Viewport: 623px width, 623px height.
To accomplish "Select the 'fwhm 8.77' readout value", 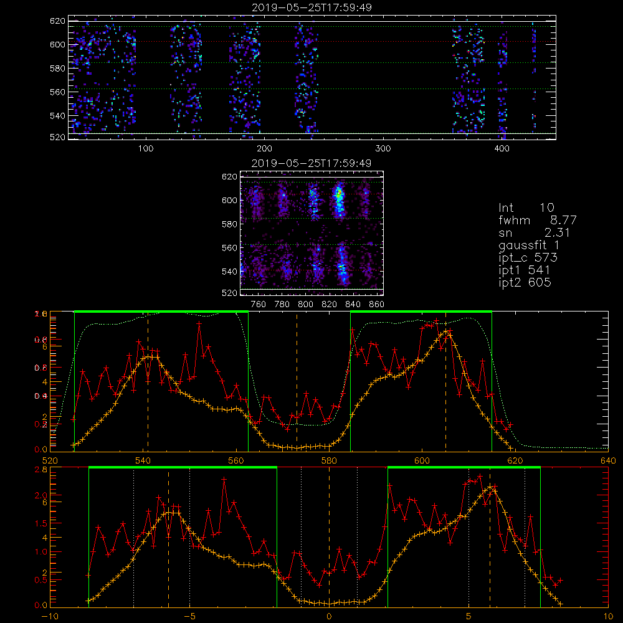I will (563, 220).
